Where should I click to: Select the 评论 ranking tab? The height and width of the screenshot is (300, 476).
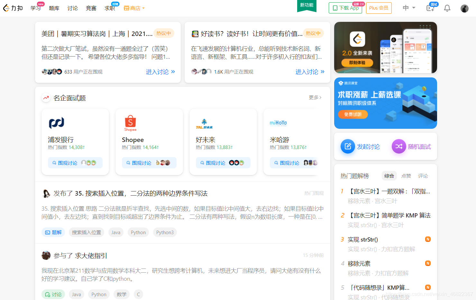click(x=423, y=176)
